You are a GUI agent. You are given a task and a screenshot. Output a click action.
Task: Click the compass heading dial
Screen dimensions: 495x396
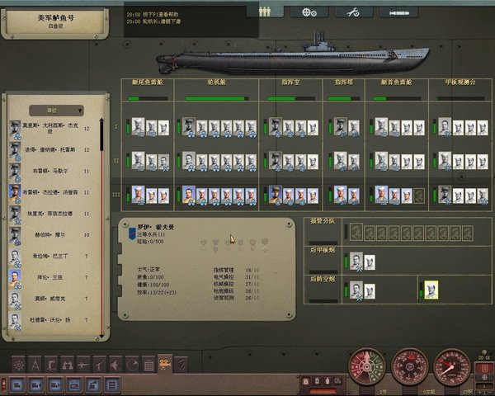[x=410, y=367]
